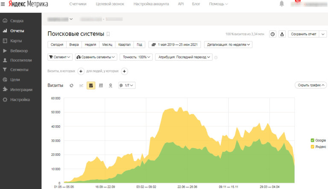Select the Сегодня period tab
328x189 pixels.
(57, 44)
